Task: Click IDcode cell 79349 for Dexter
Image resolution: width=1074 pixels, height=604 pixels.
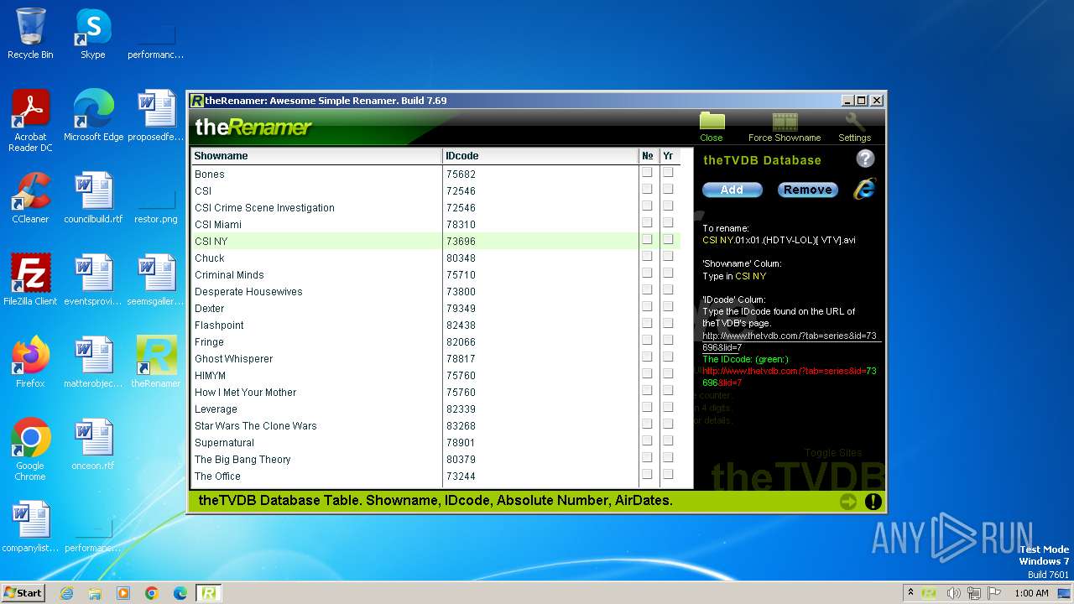Action: tap(540, 308)
